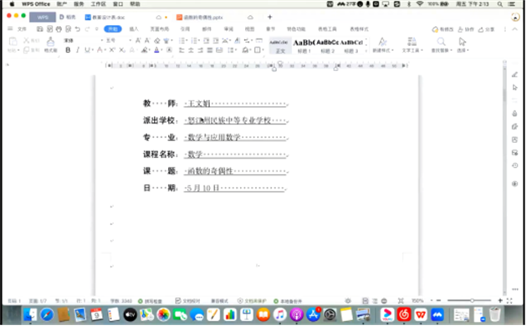This screenshot has width=527, height=326.
Task: Click the Bold formatting icon
Action: 69,50
